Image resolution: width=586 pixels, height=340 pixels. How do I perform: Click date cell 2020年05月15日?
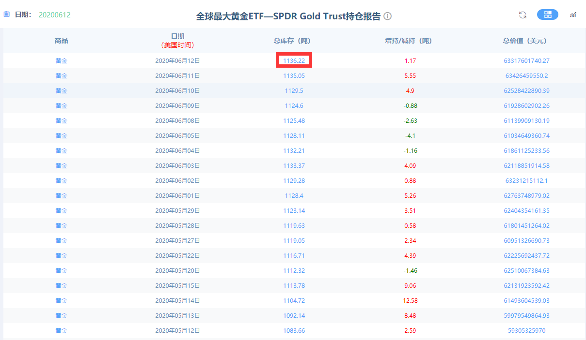178,286
